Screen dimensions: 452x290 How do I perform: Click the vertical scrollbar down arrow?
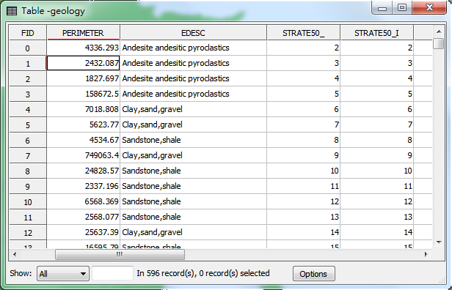[439, 242]
